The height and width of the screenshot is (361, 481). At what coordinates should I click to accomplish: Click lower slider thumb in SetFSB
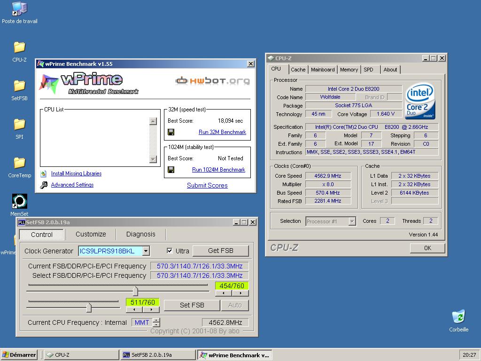tap(89, 307)
